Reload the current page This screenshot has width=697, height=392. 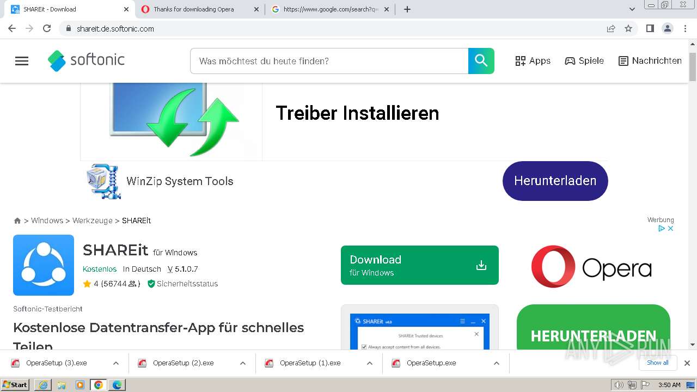coord(47,28)
